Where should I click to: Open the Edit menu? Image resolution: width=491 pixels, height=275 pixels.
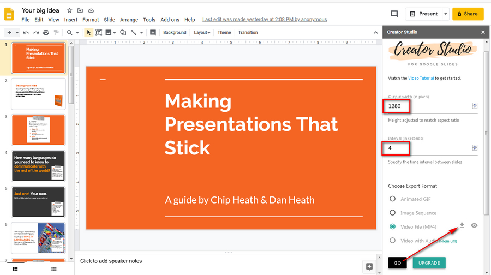(x=39, y=20)
